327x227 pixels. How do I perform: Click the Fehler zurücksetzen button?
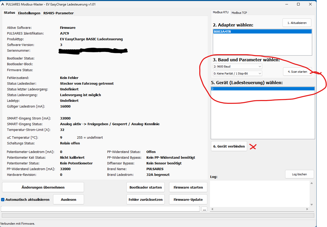pos(146,199)
